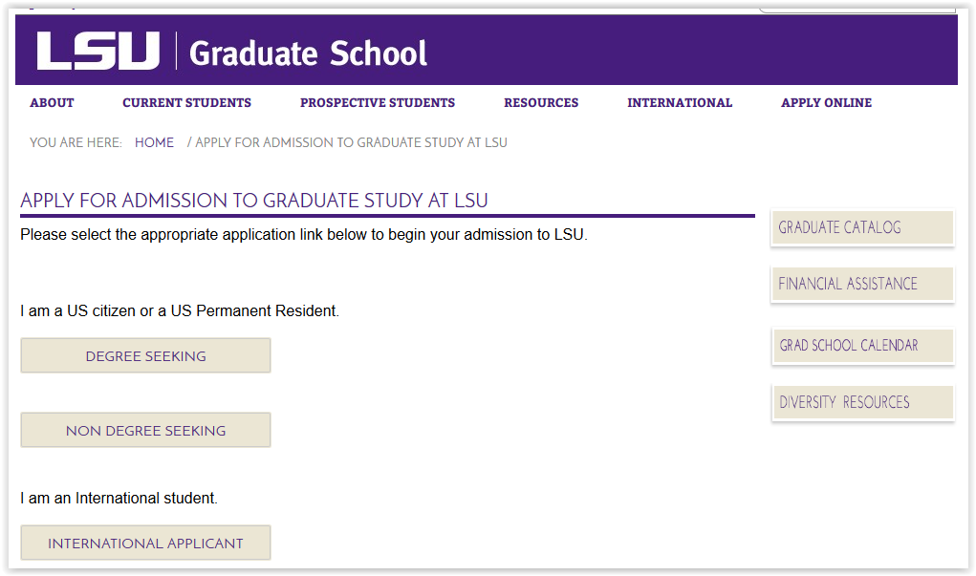Open the INTERNATIONAL menu

tap(680, 102)
